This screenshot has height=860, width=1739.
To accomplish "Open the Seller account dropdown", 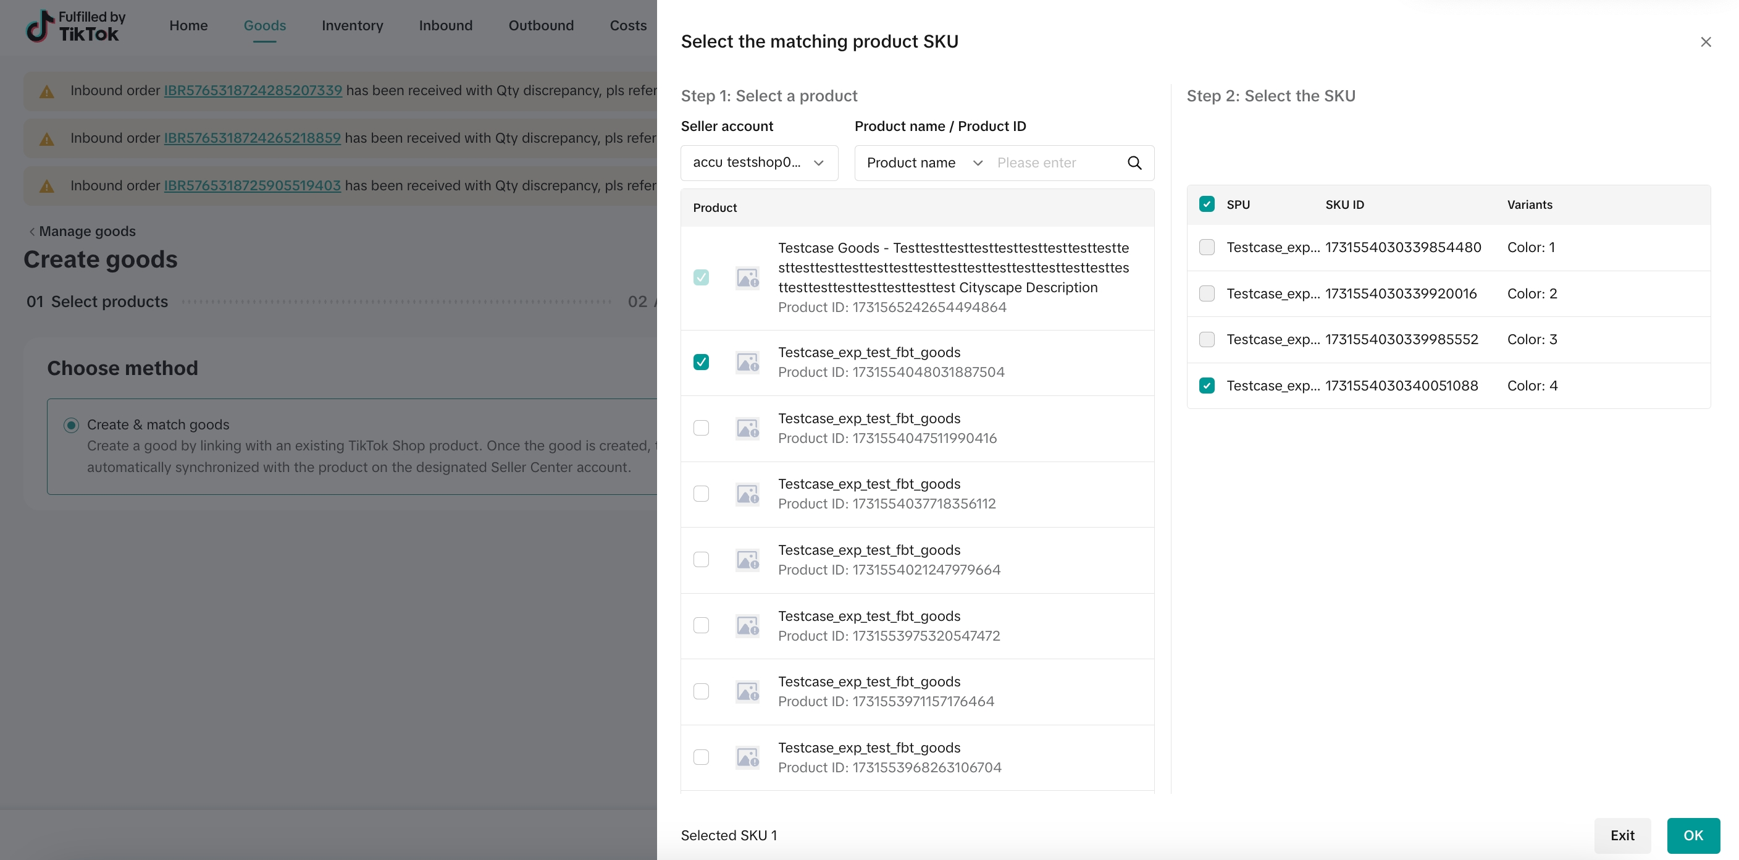I will 759,163.
